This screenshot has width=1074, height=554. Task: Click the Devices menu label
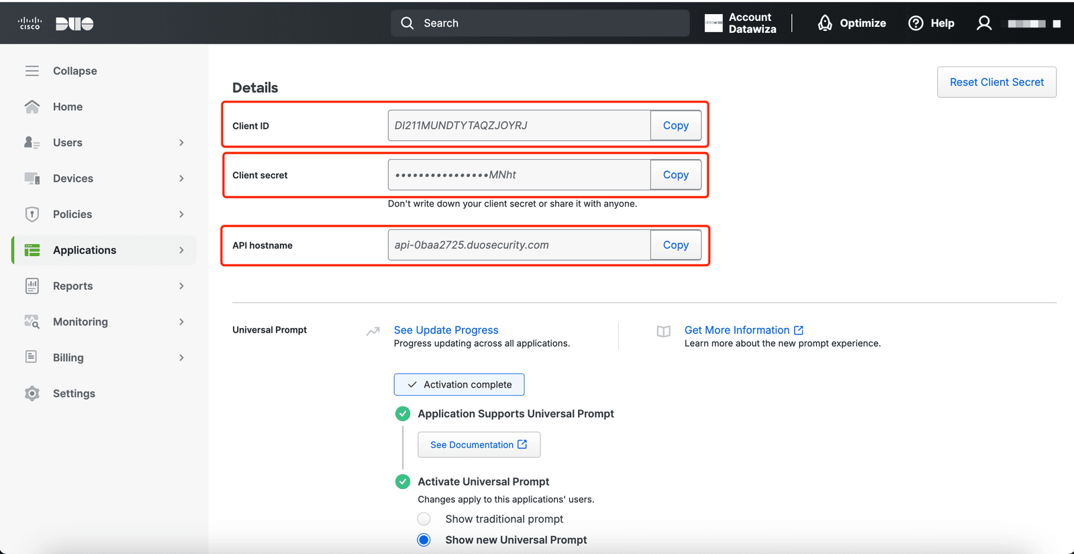click(x=73, y=178)
